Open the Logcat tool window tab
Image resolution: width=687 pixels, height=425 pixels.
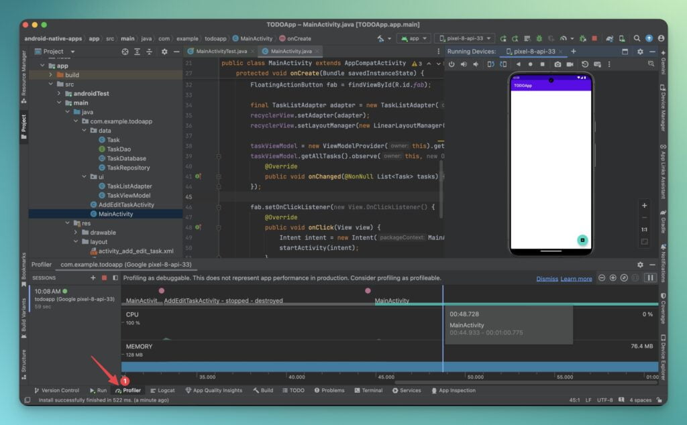(x=162, y=390)
